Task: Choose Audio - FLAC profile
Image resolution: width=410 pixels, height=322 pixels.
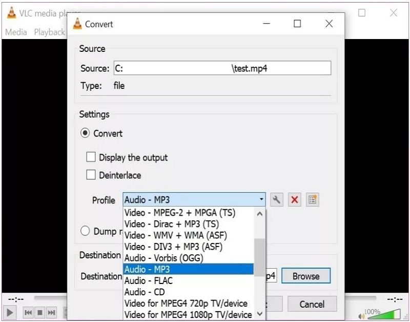Action: coord(188,280)
